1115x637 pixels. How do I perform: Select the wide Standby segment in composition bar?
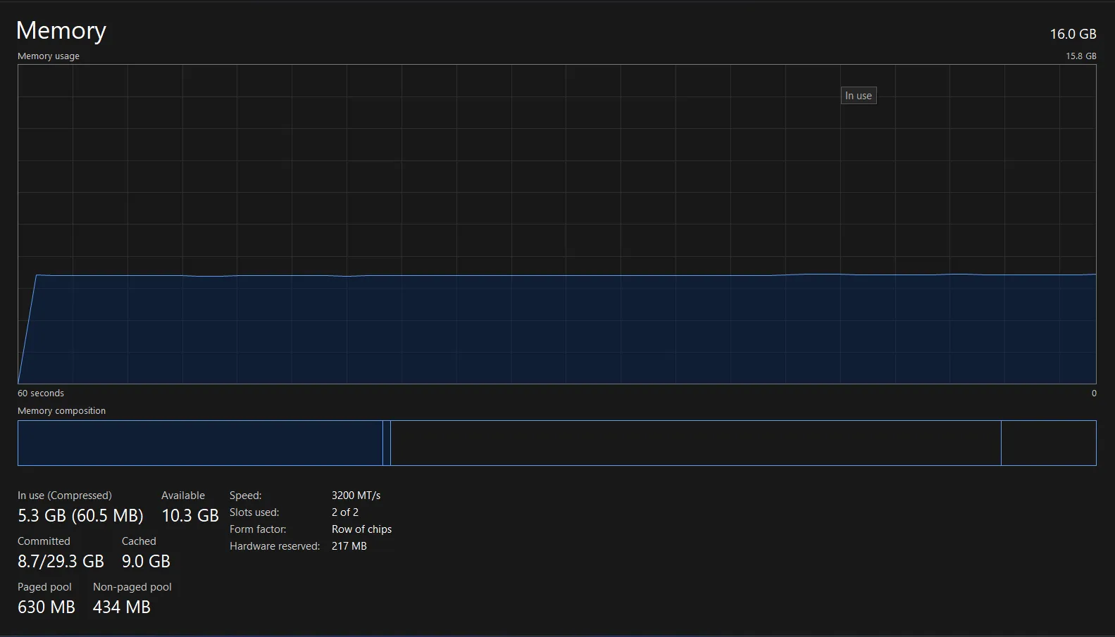point(695,443)
